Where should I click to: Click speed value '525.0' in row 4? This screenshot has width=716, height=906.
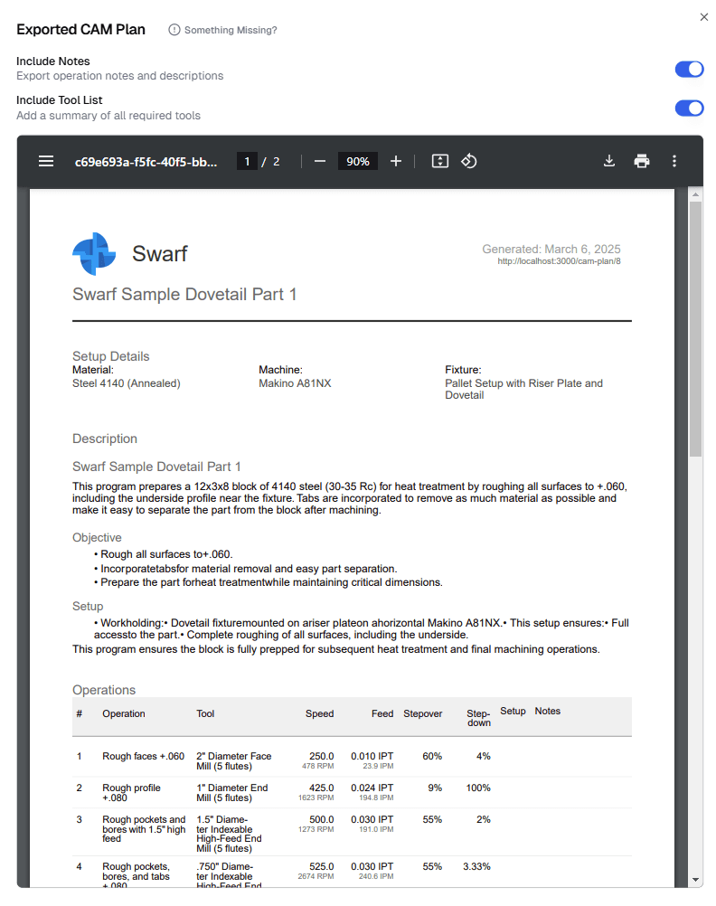click(x=321, y=866)
